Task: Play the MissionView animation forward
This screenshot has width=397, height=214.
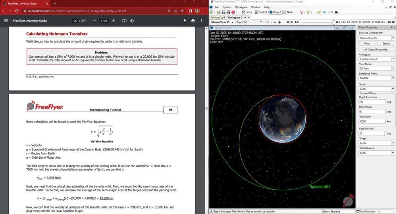Action: [x=292, y=22]
